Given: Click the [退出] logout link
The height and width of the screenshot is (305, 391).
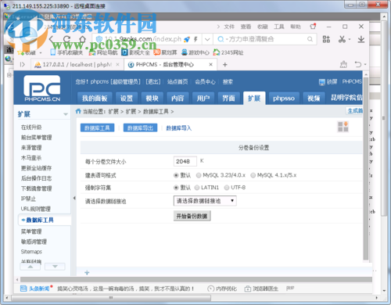Looking at the screenshot, I should coord(153,82).
